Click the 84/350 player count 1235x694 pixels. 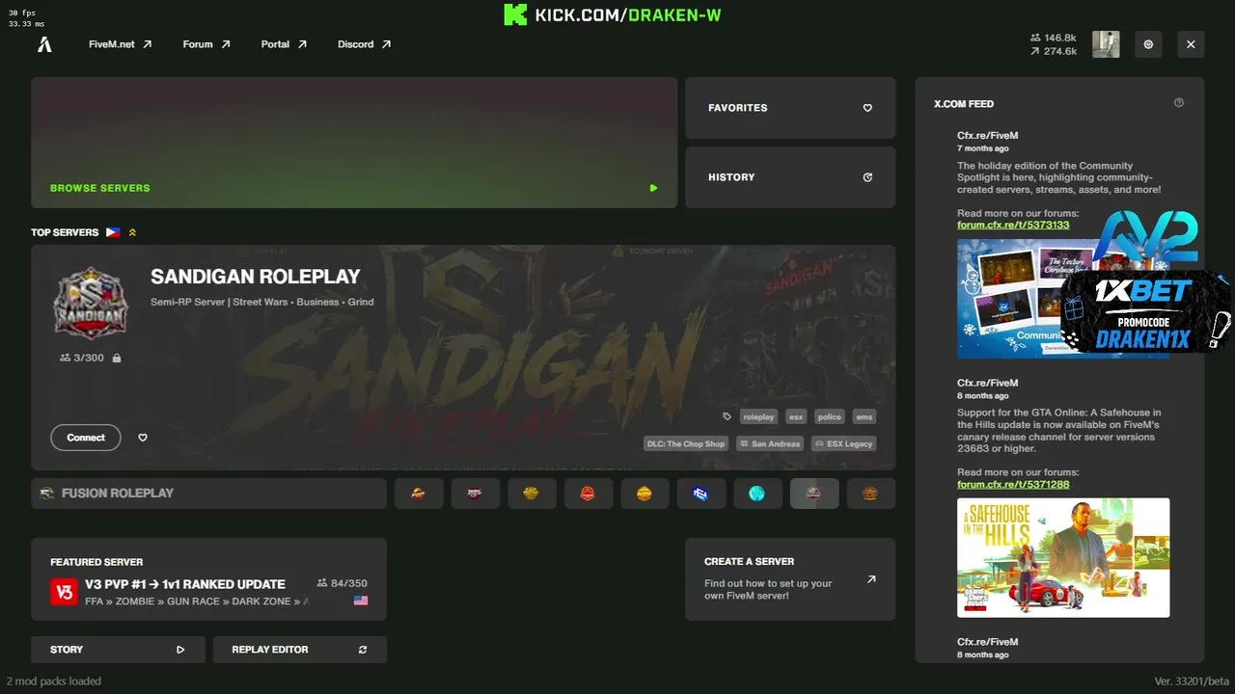(343, 583)
